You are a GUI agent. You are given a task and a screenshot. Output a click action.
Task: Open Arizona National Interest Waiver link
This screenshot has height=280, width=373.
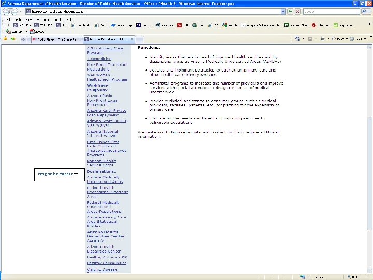coord(102,134)
